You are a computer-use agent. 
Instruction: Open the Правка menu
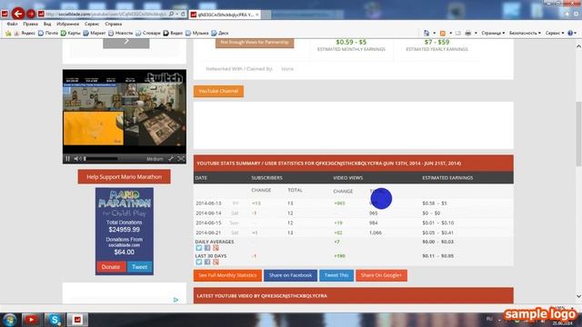pos(30,24)
